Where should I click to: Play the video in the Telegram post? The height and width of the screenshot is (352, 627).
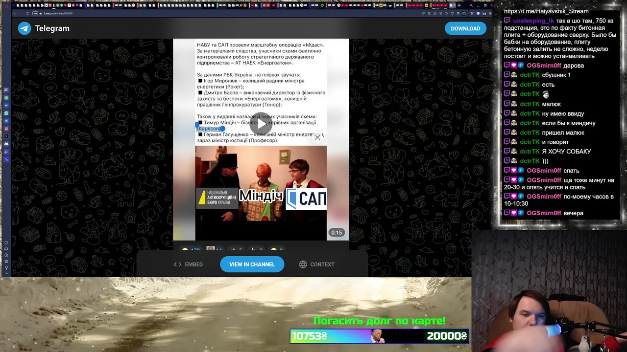[x=261, y=123]
